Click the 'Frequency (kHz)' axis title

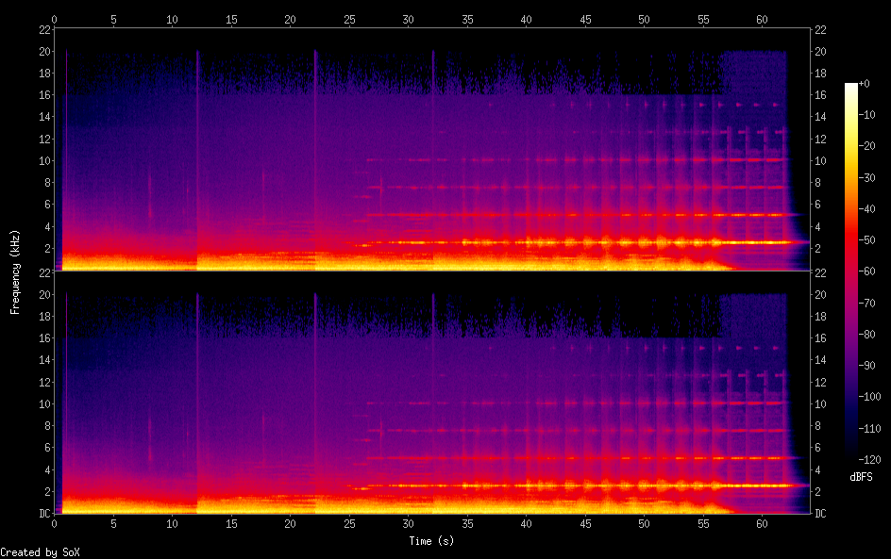(15, 271)
